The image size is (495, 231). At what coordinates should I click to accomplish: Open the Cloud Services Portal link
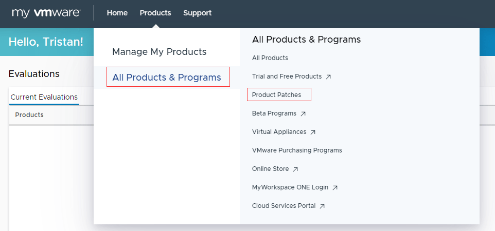coord(284,206)
